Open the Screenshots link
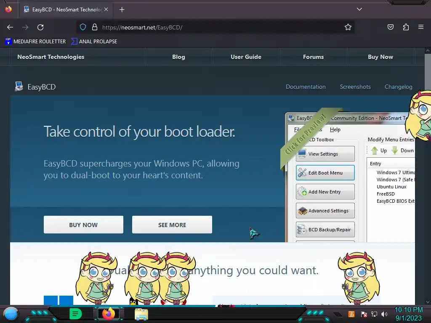The image size is (431, 323). (x=355, y=87)
